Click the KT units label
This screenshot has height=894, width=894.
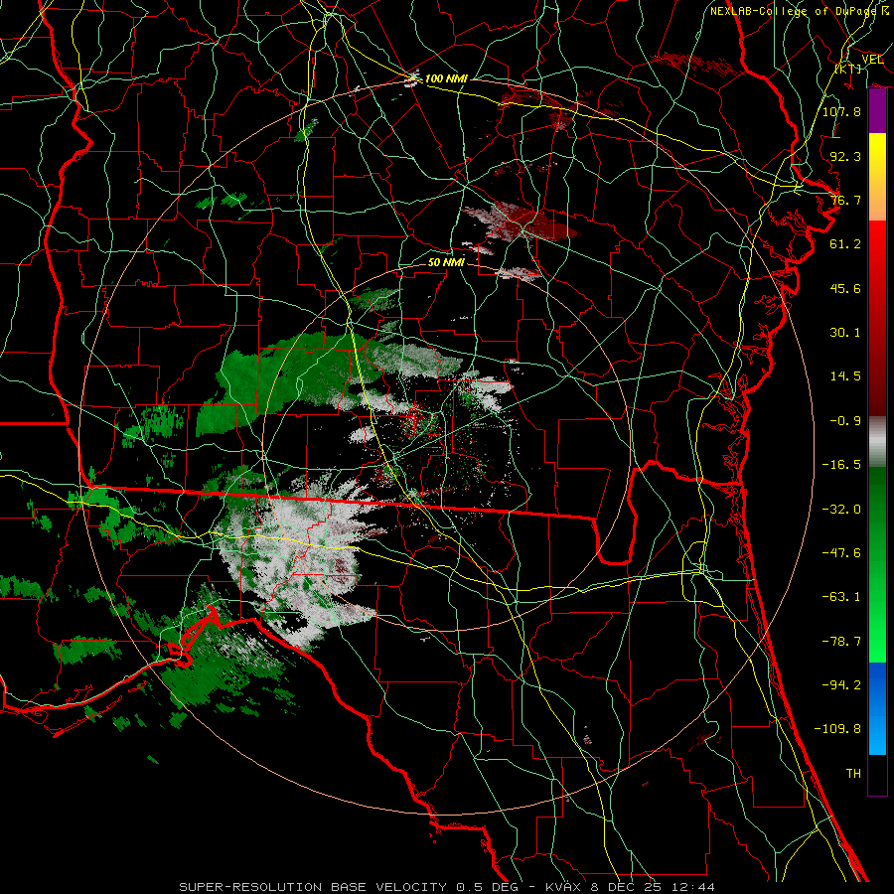point(848,69)
